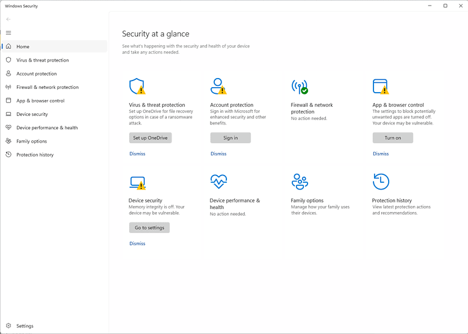
Task: Click the heart monitor icon in sidebar
Action: (x=9, y=127)
